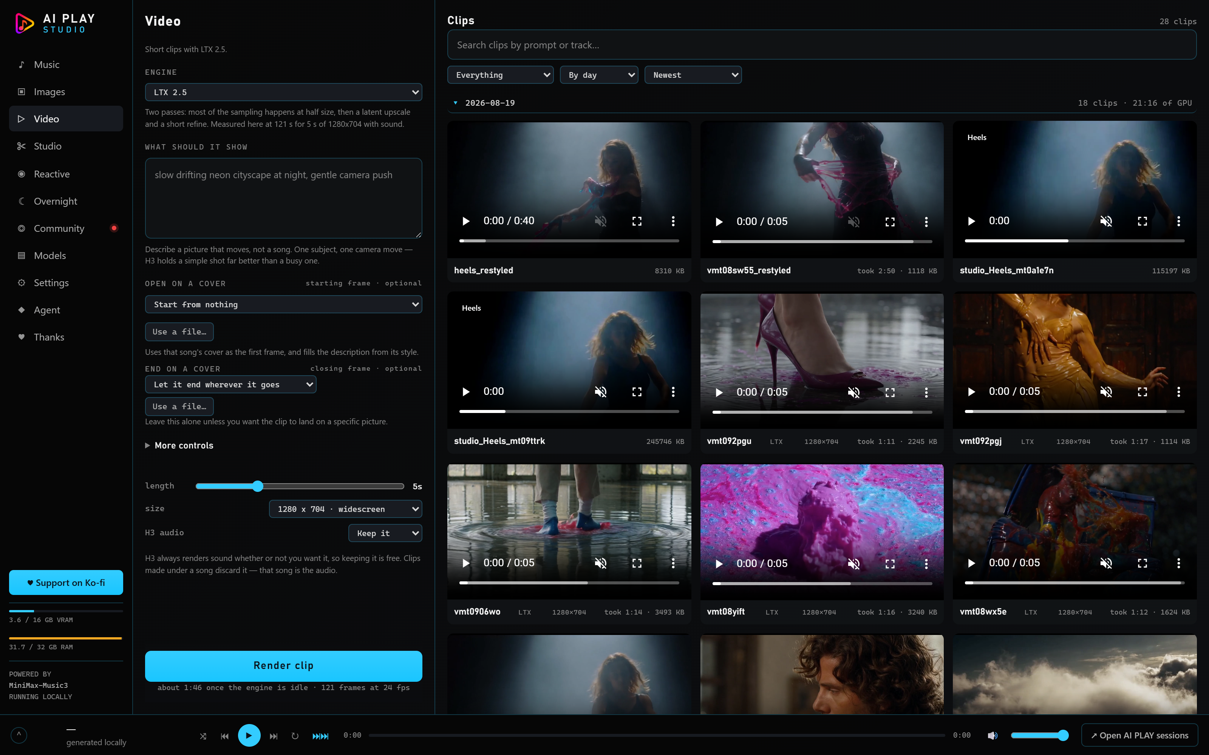Play the studio_Heels_mt09ttrk clip
This screenshot has height=755, width=1209.
point(465,392)
